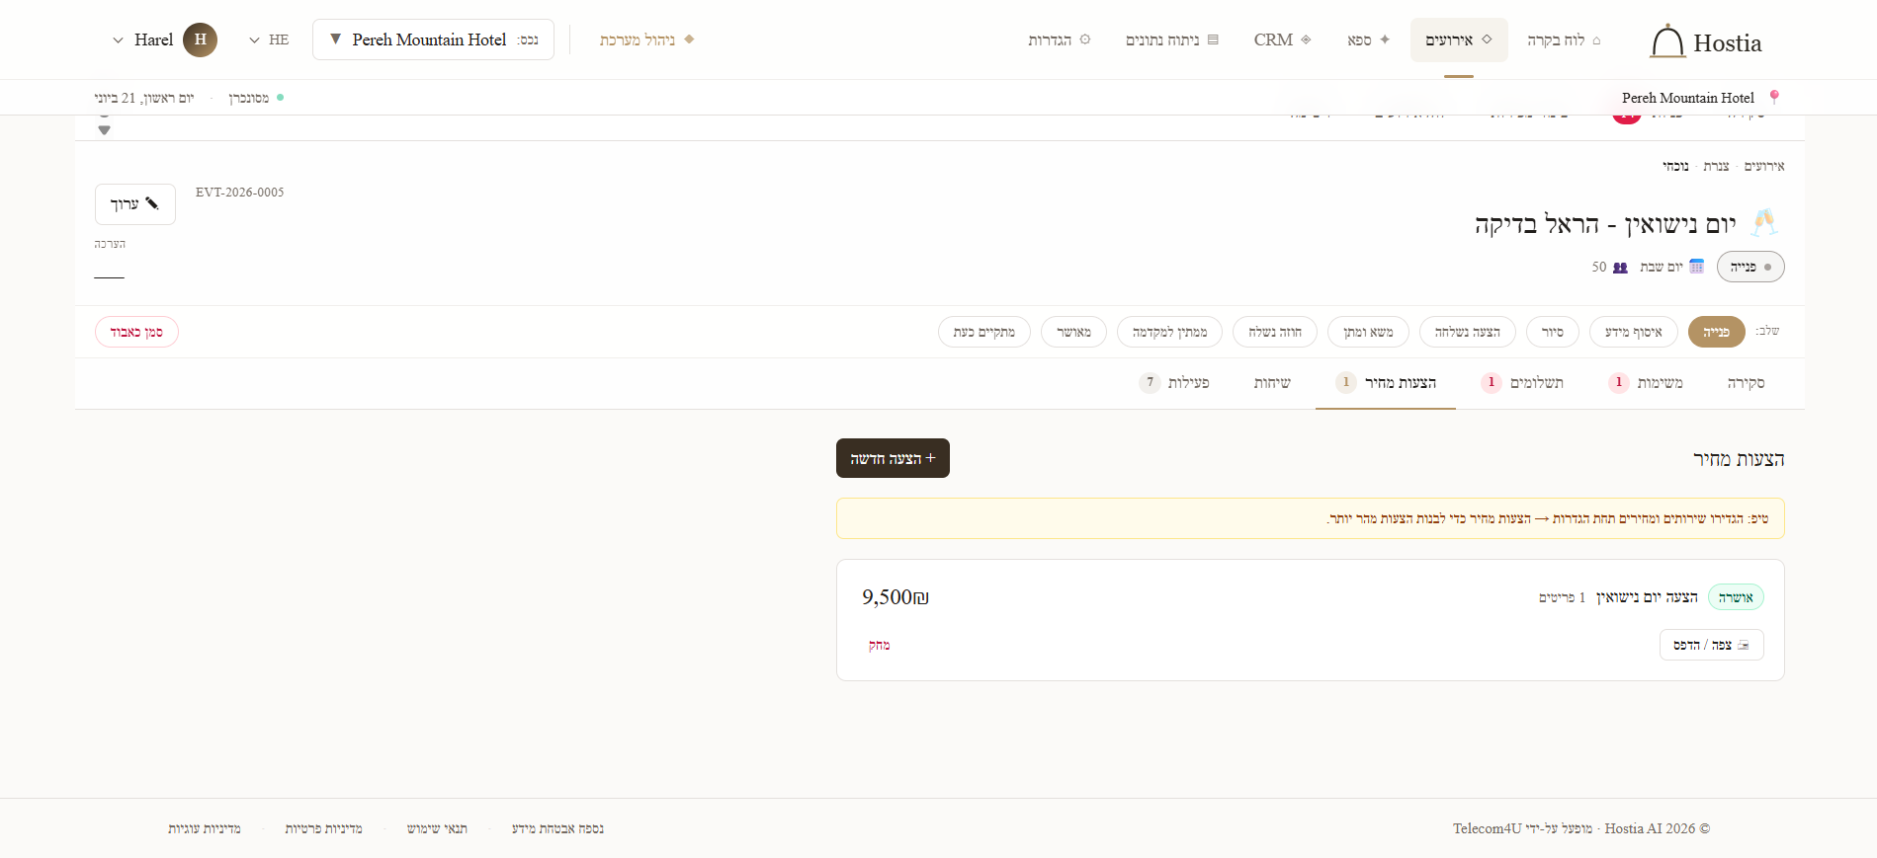The width and height of the screenshot is (1877, 858).
Task: Click the green synced status dot
Action: [281, 97]
